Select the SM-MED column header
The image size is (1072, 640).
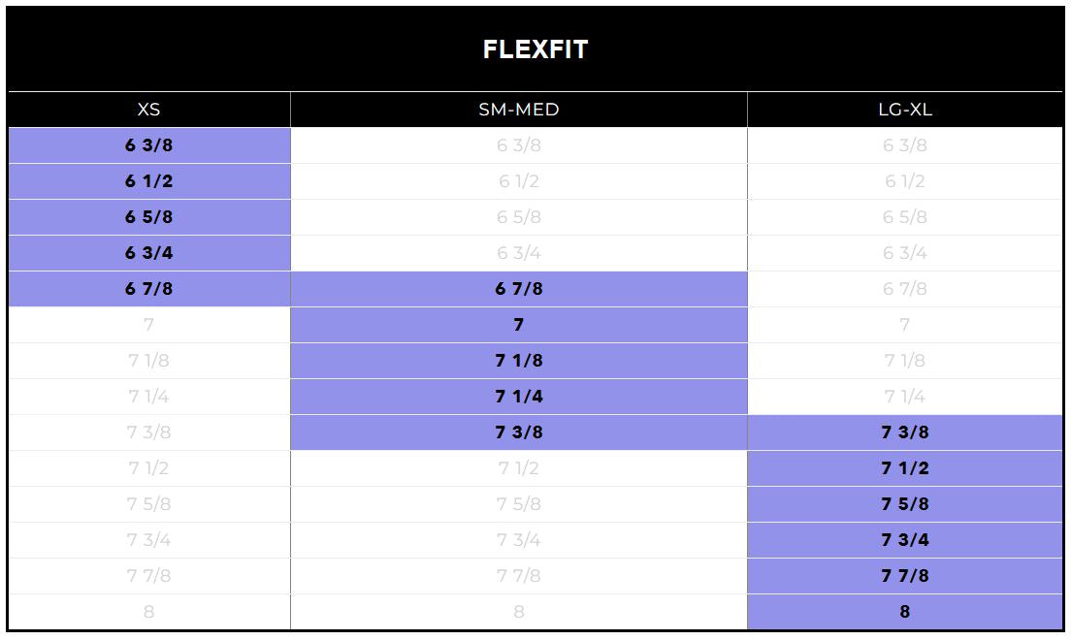519,110
